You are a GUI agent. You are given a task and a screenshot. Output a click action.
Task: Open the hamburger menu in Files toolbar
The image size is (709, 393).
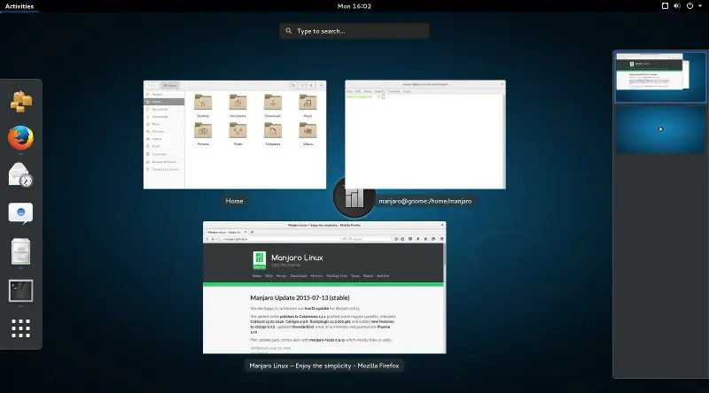click(x=312, y=85)
